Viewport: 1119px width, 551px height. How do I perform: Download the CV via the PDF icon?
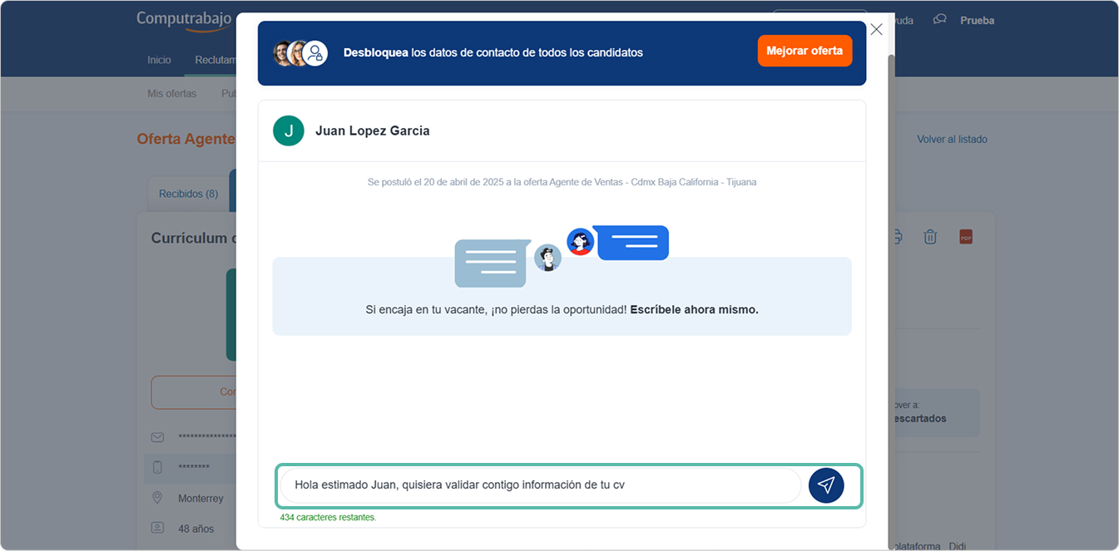pyautogui.click(x=966, y=238)
